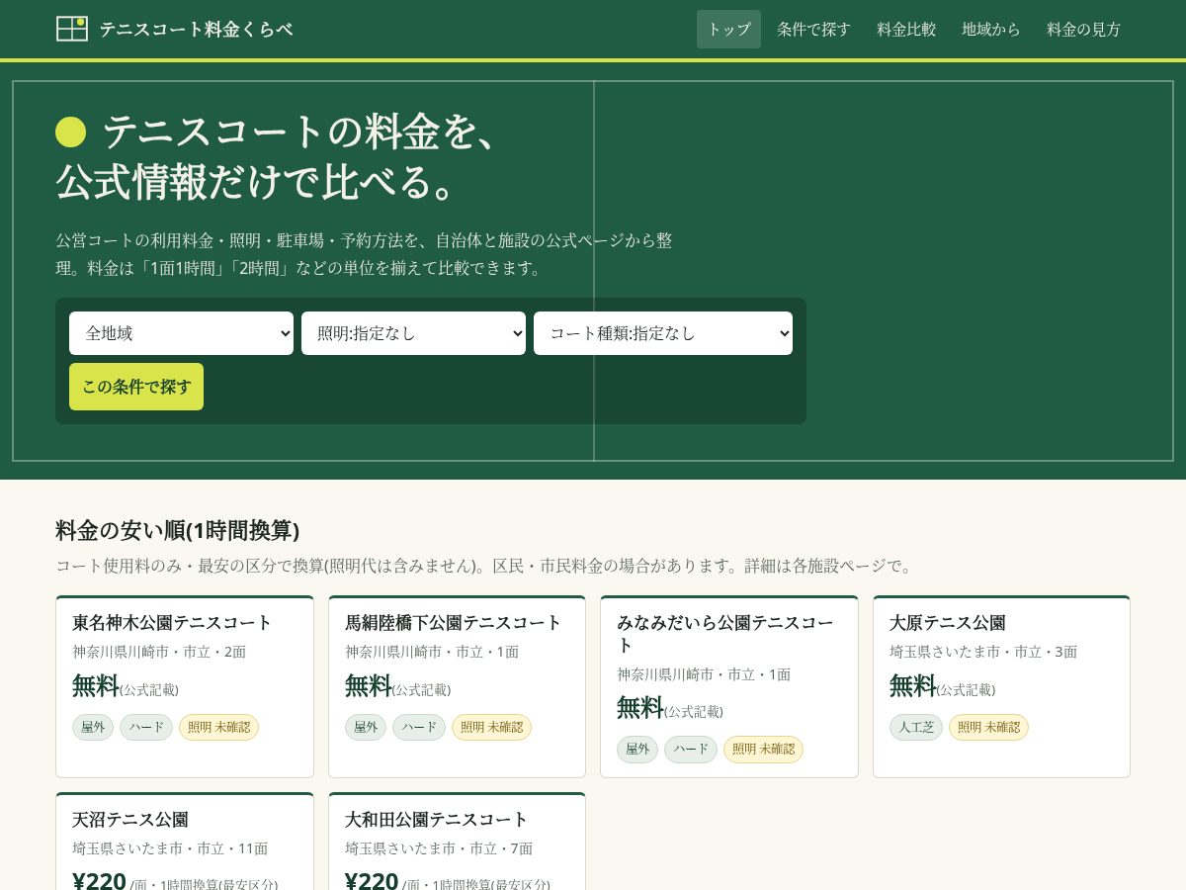Click 無料 price on 大原テニス公園 card
The height and width of the screenshot is (890, 1186).
(913, 685)
